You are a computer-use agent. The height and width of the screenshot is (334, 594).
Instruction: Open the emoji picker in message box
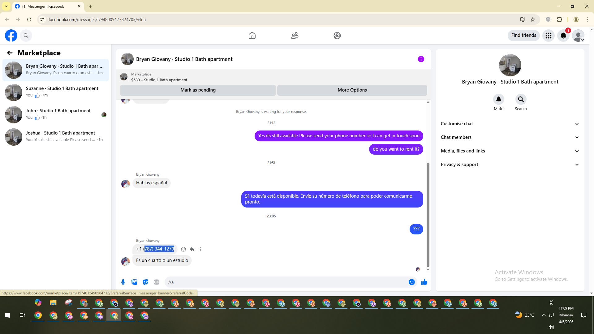point(412,282)
